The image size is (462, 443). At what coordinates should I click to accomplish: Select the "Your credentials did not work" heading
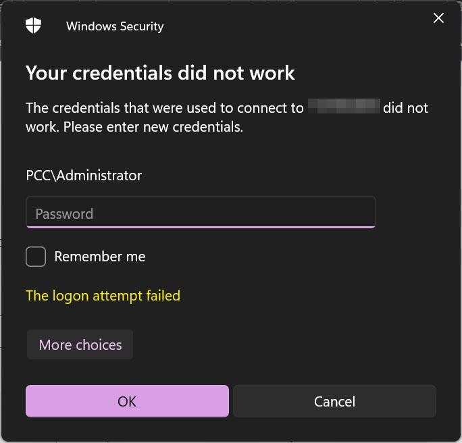pyautogui.click(x=160, y=73)
